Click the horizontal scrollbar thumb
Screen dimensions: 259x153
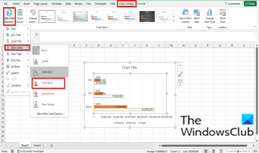pyautogui.click(x=204, y=146)
